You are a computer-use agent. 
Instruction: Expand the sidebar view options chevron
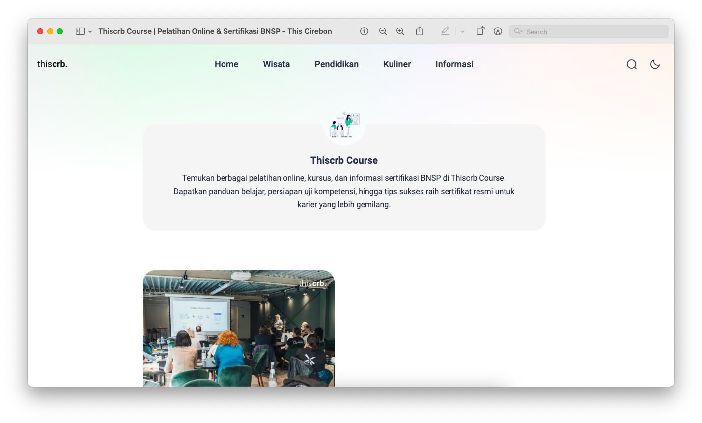(x=90, y=31)
